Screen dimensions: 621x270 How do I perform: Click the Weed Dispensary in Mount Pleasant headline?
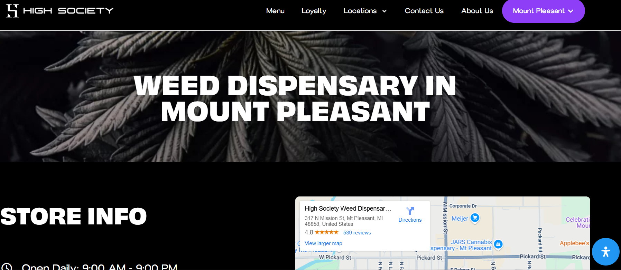click(x=295, y=99)
